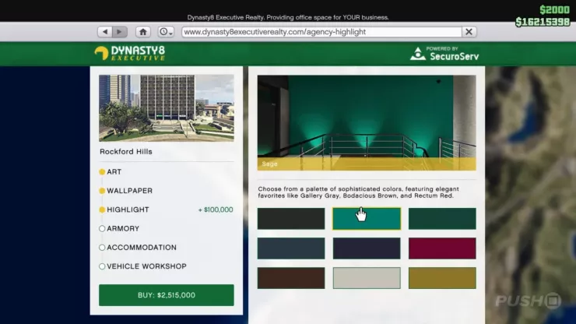Click the Sage label on preview

269,164
